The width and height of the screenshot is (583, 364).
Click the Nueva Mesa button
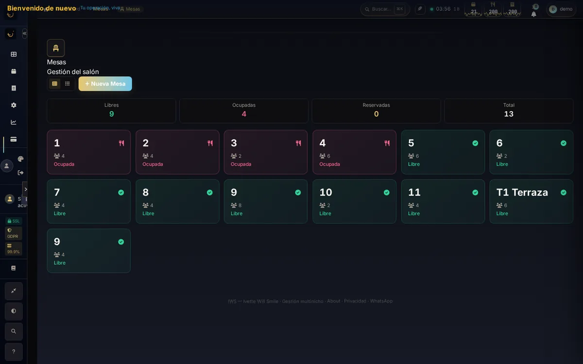105,83
